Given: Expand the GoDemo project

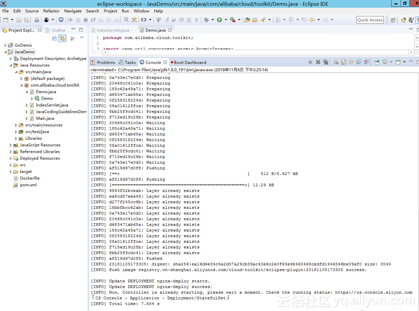Looking at the screenshot, I should [5, 45].
